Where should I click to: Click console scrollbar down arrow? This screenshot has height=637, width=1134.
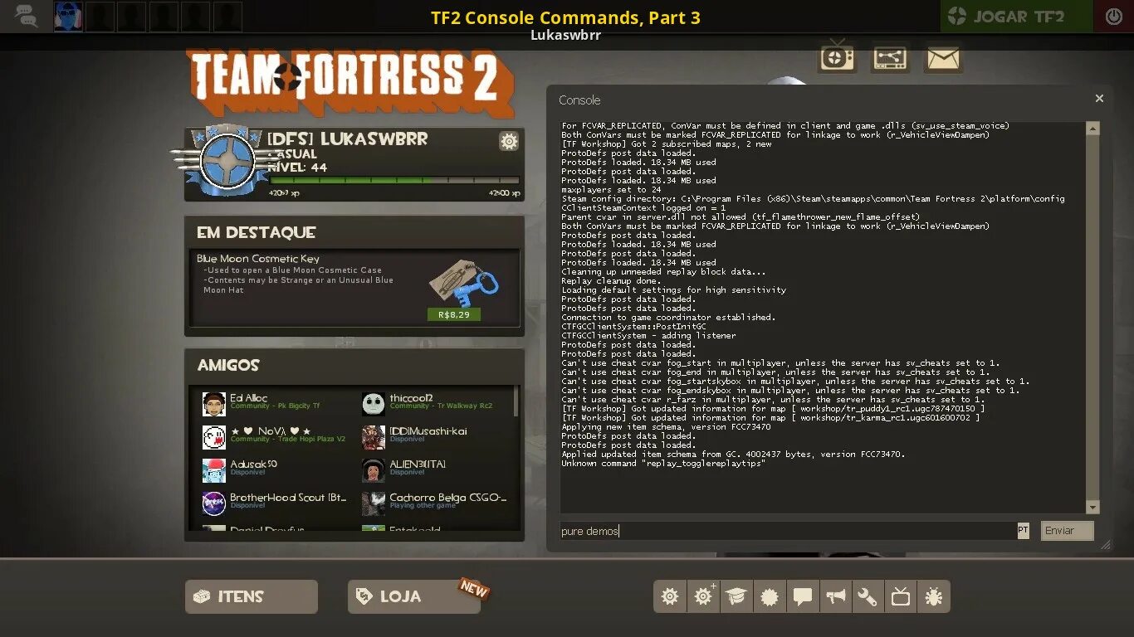point(1092,508)
